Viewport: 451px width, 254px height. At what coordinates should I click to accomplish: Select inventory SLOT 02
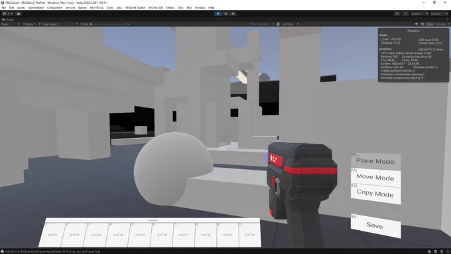click(x=74, y=235)
